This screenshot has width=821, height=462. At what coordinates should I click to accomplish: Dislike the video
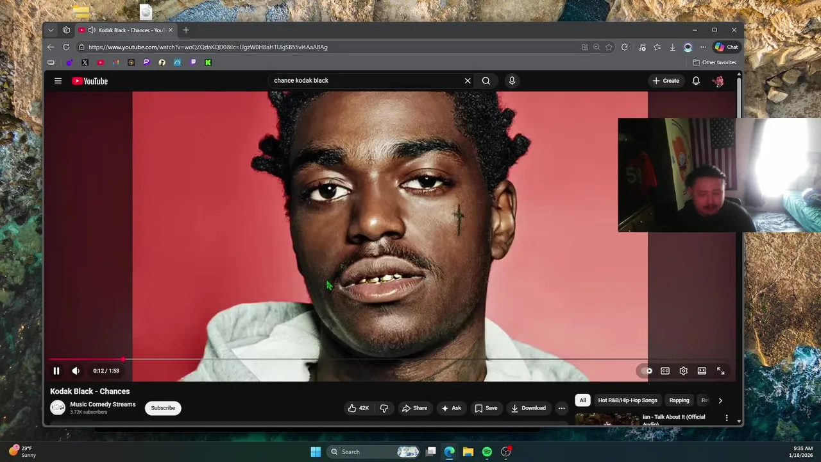pyautogui.click(x=384, y=408)
